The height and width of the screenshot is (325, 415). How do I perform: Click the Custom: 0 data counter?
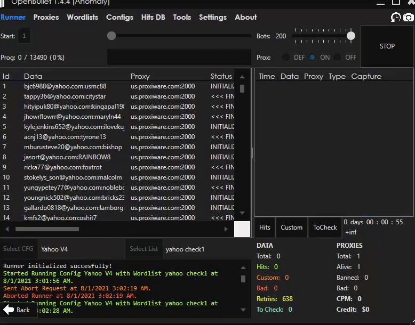click(273, 278)
